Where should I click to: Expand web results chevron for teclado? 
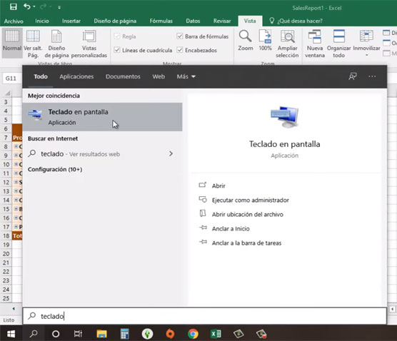tap(171, 153)
